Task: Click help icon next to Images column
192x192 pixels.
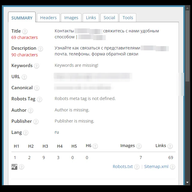Action: point(139,146)
